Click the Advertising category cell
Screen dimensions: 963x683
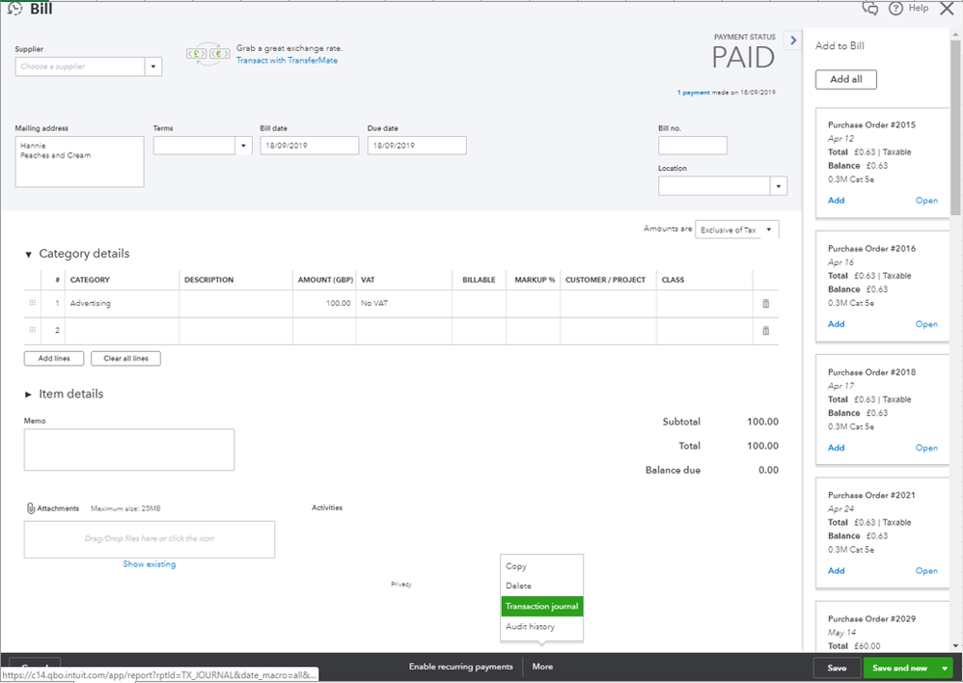click(x=122, y=304)
